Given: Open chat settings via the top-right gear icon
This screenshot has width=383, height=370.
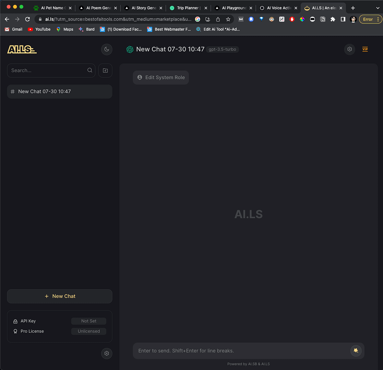Looking at the screenshot, I should [349, 49].
